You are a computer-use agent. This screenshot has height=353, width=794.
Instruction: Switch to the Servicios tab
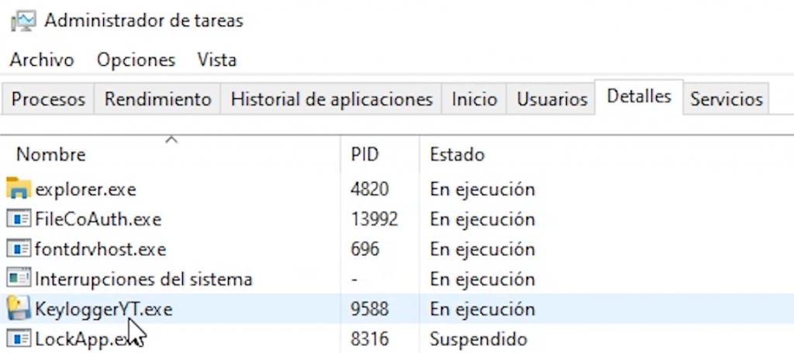coord(727,99)
